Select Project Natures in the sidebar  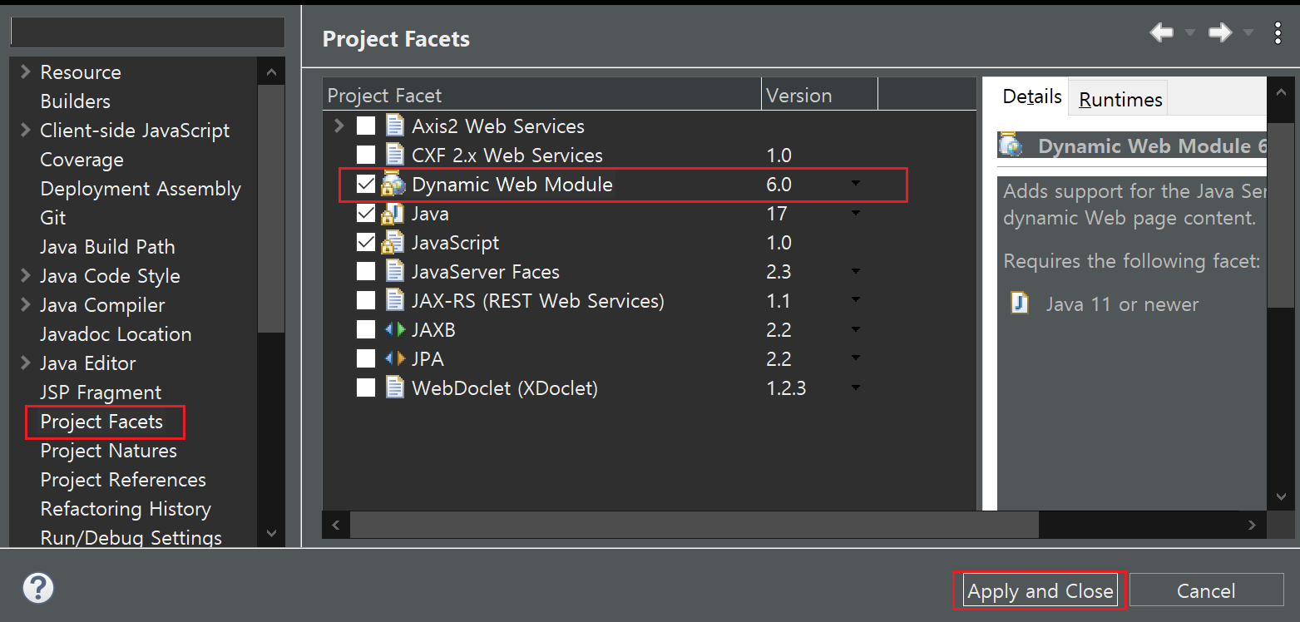click(109, 451)
